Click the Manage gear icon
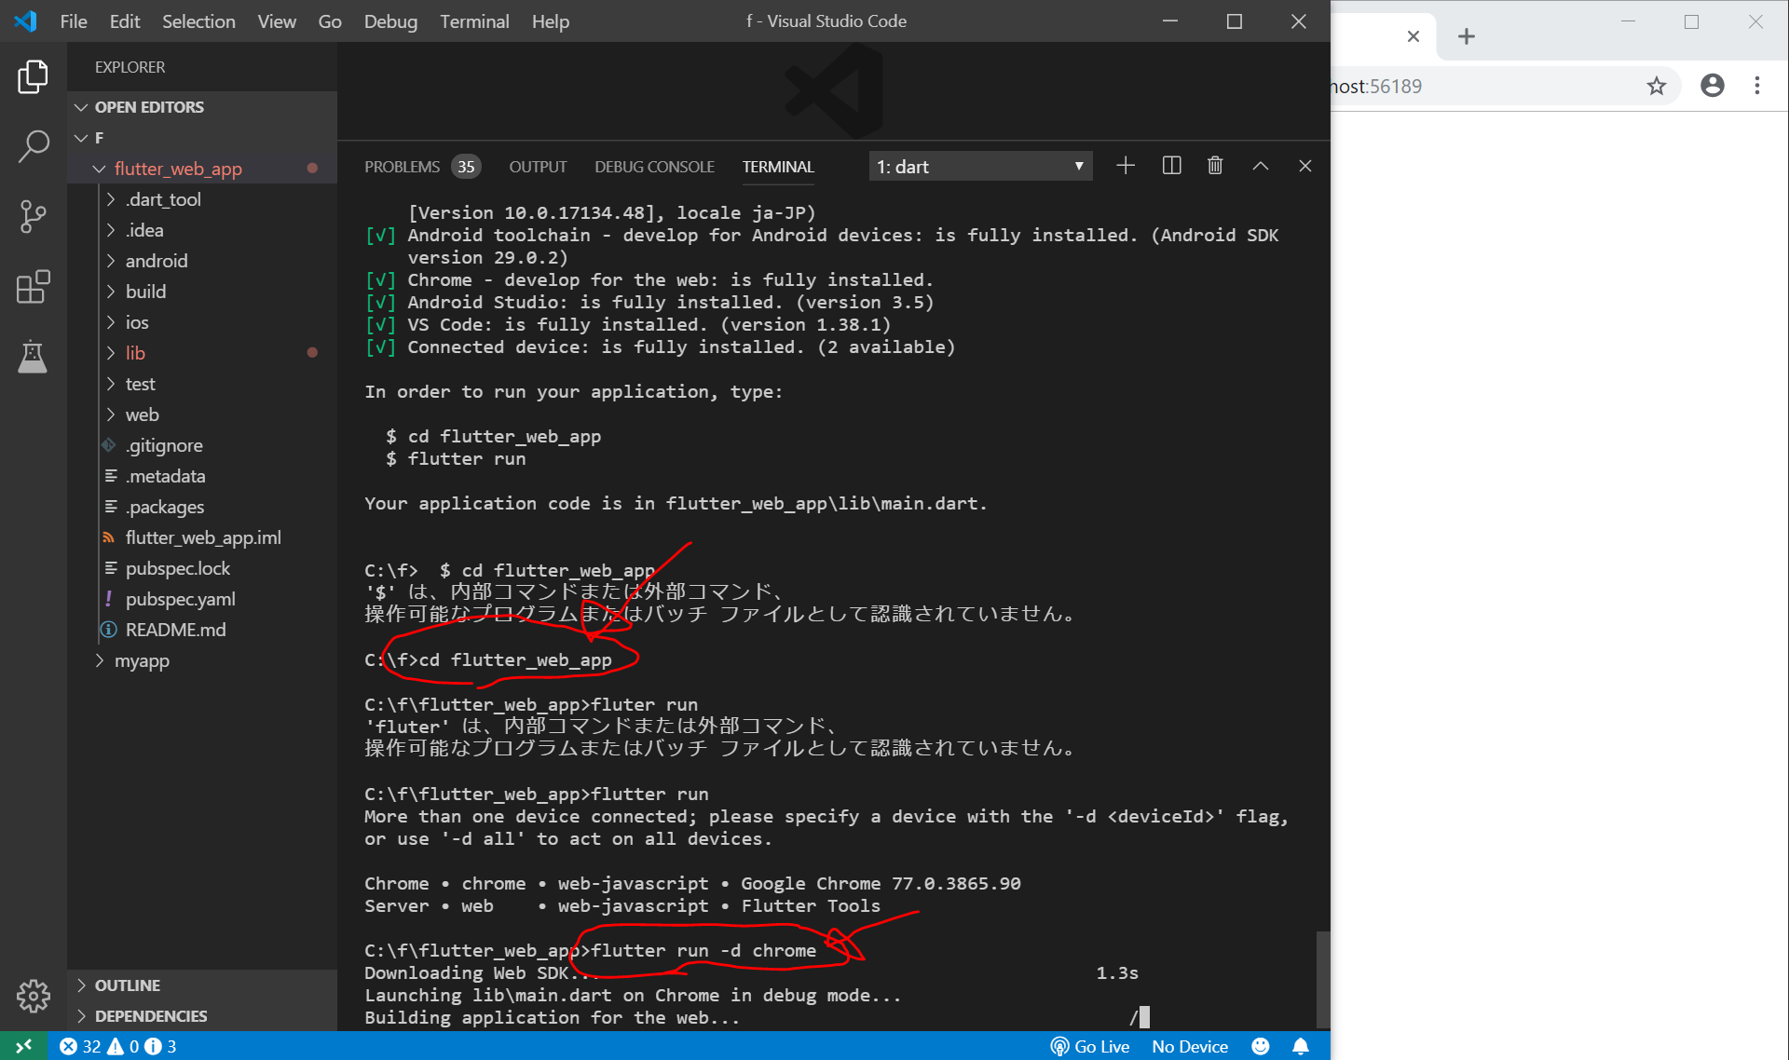The image size is (1789, 1060). click(x=33, y=996)
